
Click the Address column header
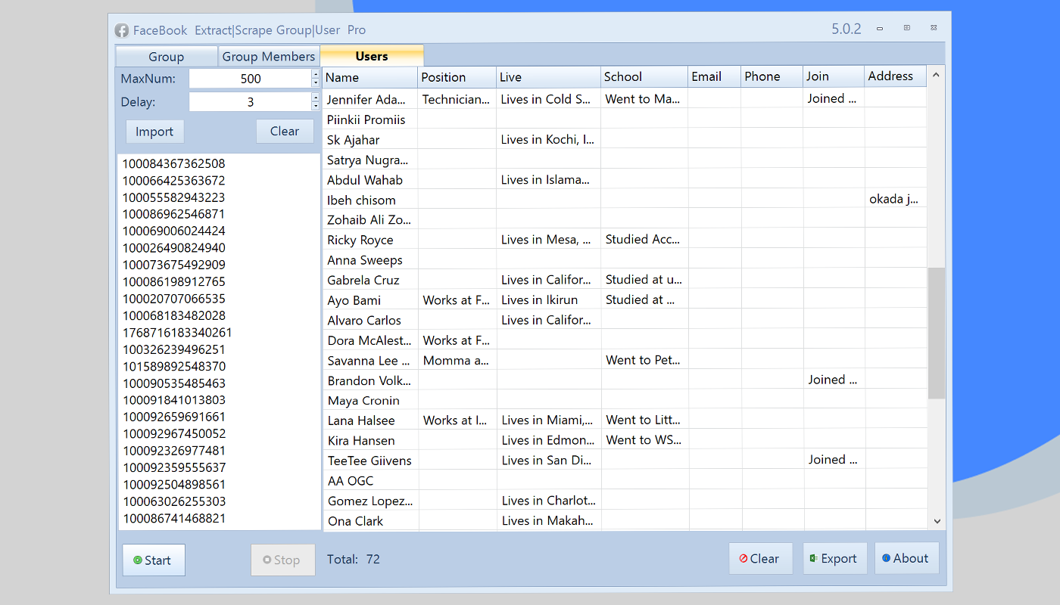tap(895, 77)
